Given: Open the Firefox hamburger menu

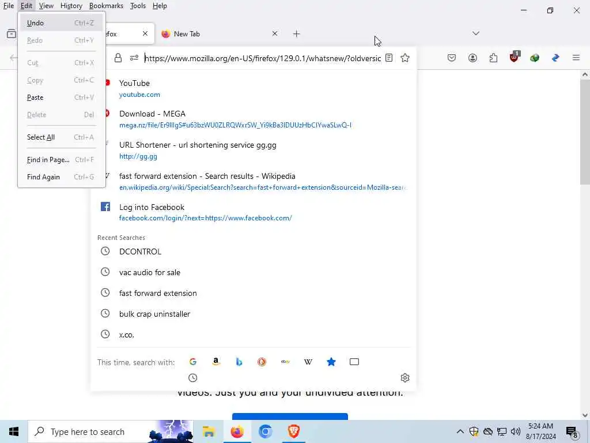Looking at the screenshot, I should 576,58.
